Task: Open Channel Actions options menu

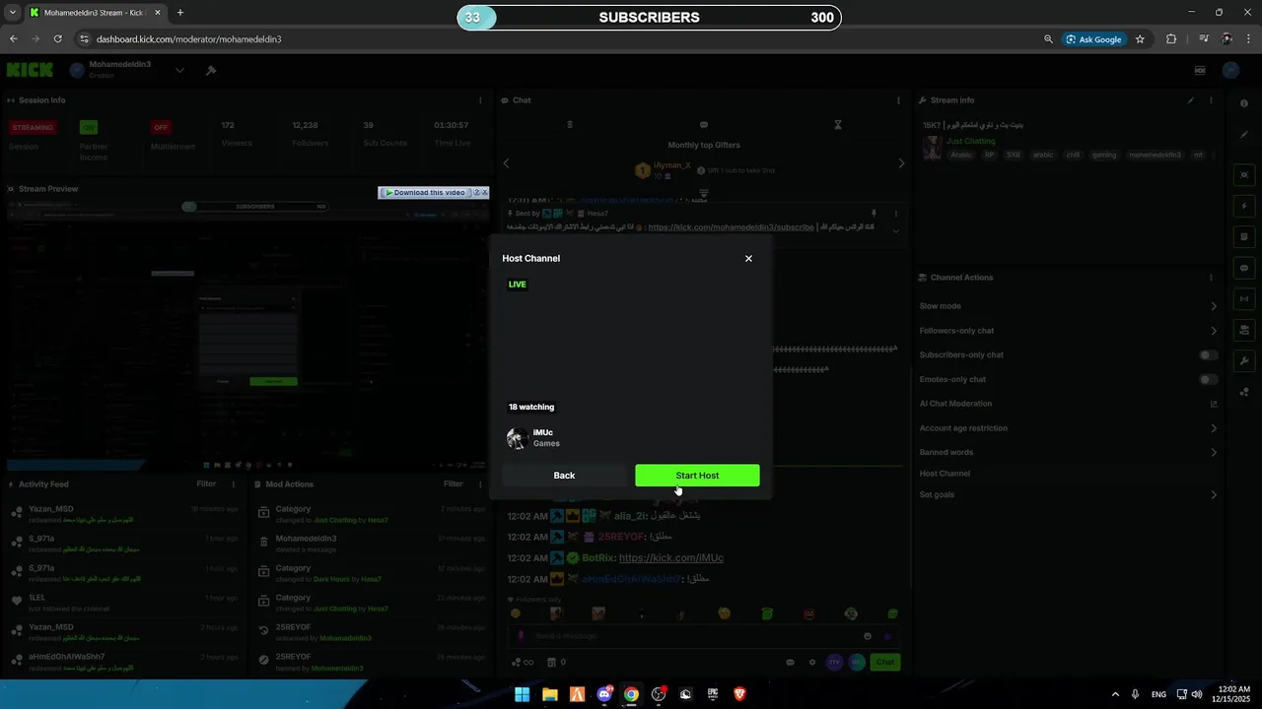Action: click(1211, 278)
